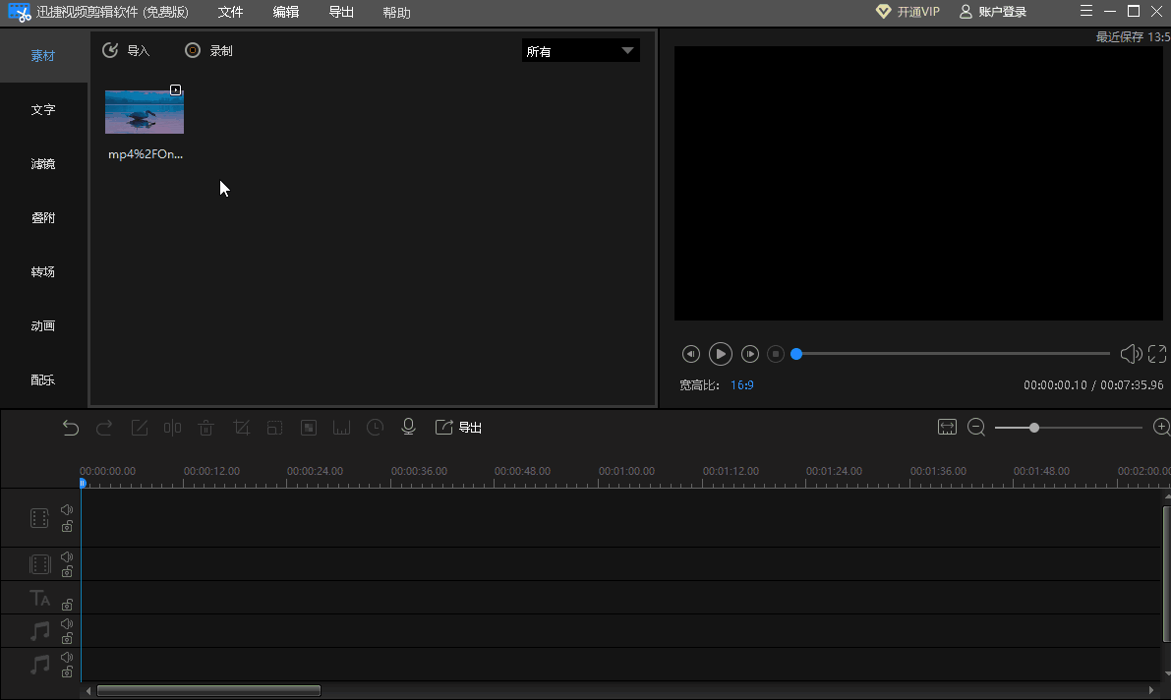Open the 文件 file menu
Viewport: 1171px width, 700px height.
(231, 12)
